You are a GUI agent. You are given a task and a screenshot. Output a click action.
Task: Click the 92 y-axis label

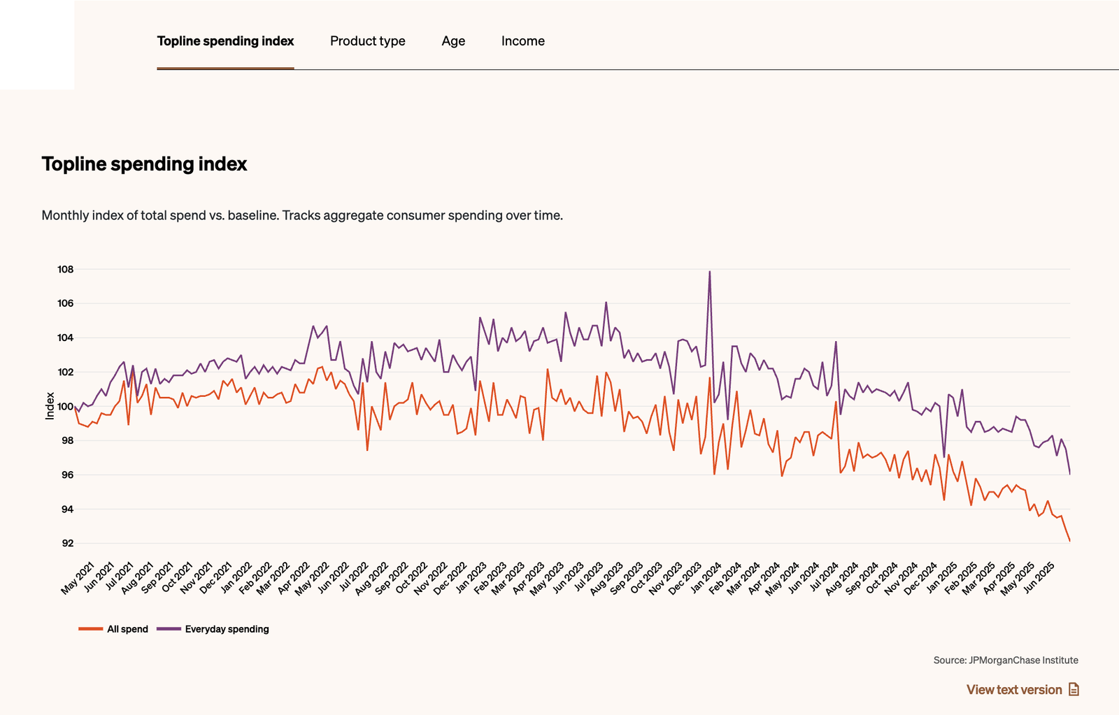(x=67, y=543)
